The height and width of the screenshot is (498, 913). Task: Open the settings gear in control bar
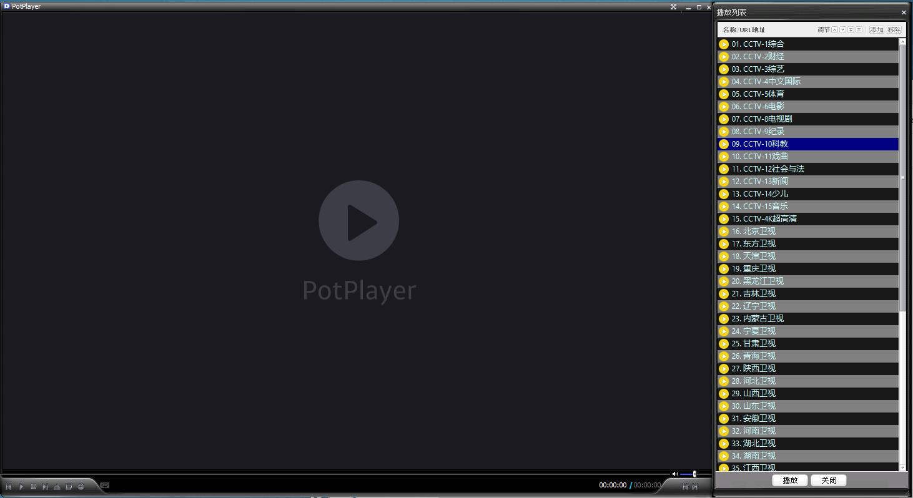click(x=81, y=486)
